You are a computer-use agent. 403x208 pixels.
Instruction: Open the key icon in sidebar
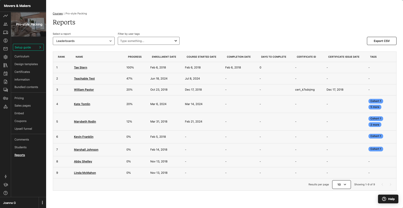pyautogui.click(x=5, y=98)
